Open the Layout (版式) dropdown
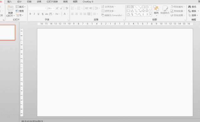The height and width of the screenshot is (122, 200). click(21, 7)
